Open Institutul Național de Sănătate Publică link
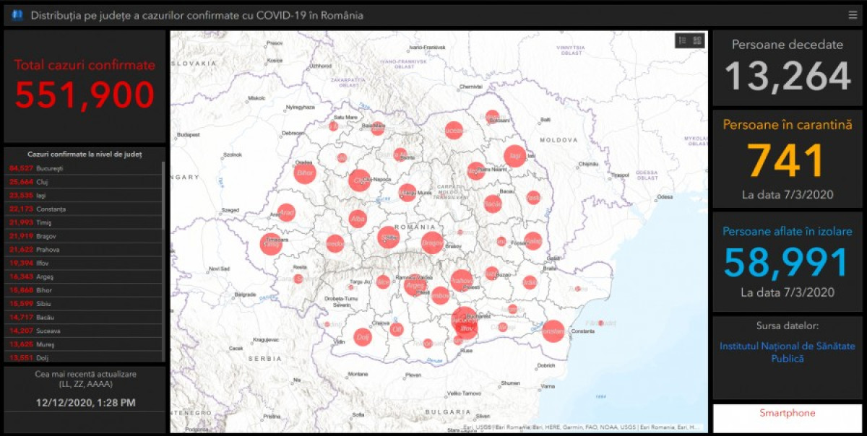 click(787, 352)
